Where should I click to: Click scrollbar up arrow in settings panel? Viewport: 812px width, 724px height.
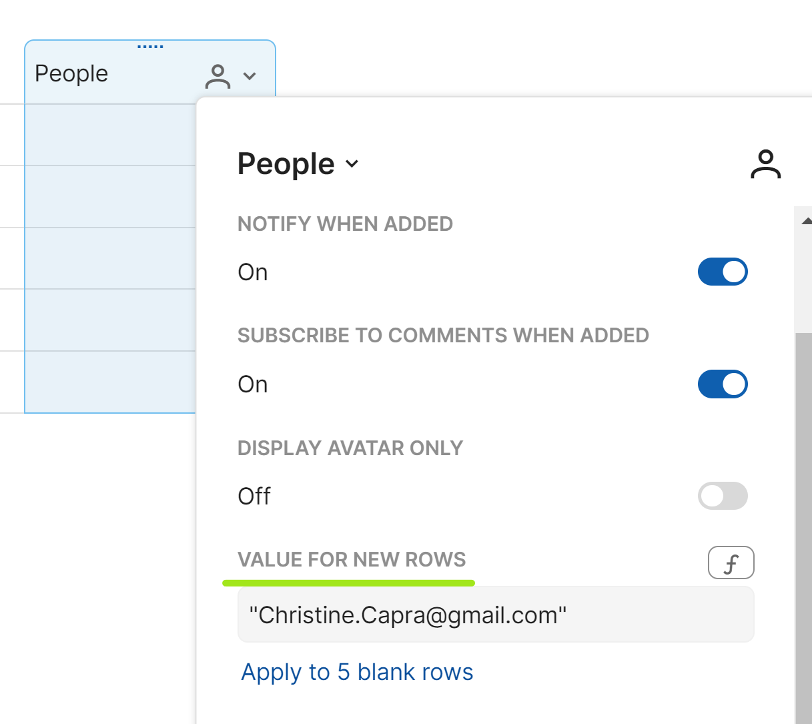(806, 220)
